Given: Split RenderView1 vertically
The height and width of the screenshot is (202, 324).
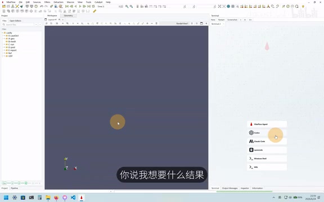Looking at the screenshot, I should (x=196, y=24).
